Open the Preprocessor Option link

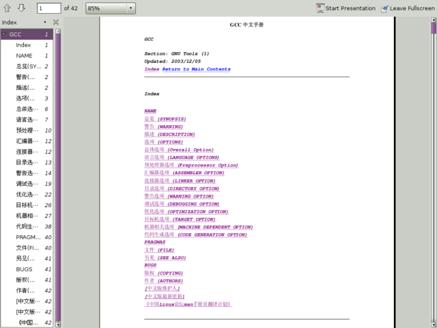191,165
